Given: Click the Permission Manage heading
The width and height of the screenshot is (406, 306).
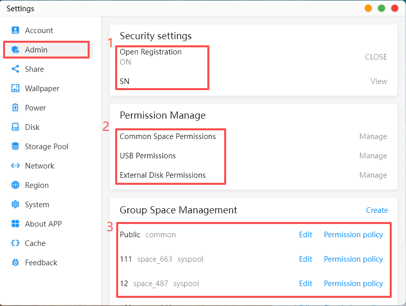Looking at the screenshot, I should pos(163,115).
